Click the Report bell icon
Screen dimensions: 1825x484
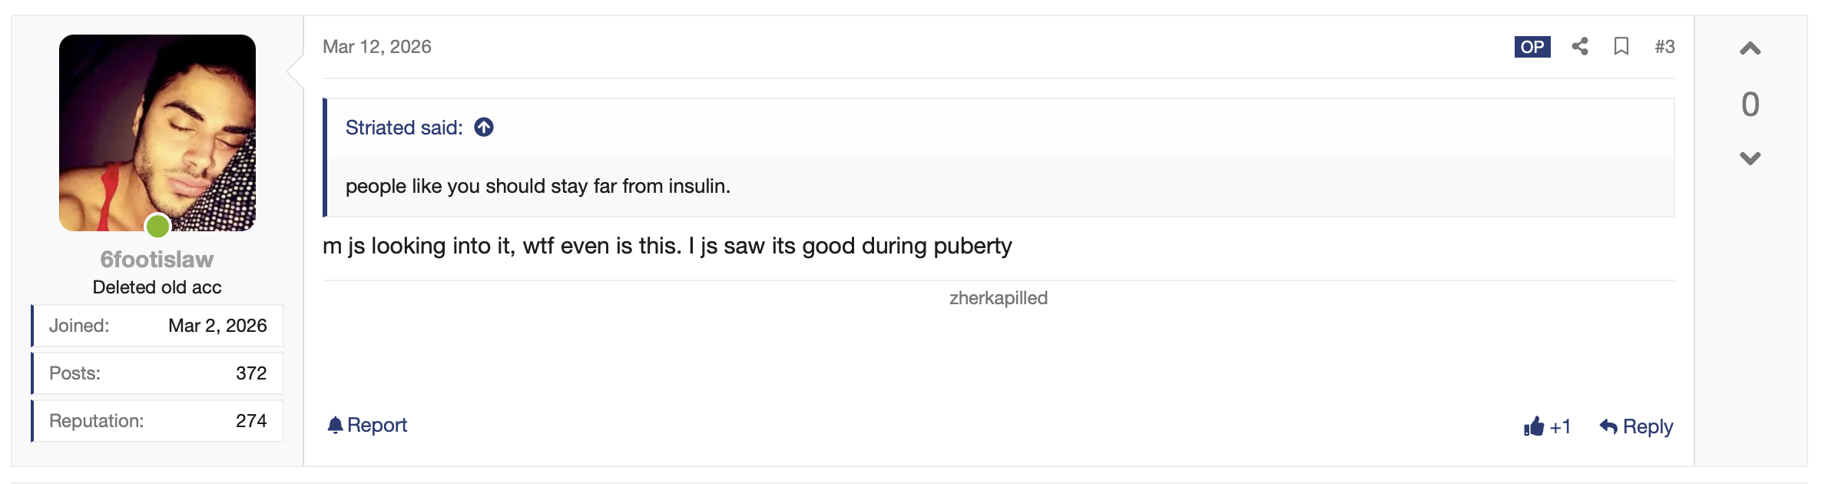[335, 425]
